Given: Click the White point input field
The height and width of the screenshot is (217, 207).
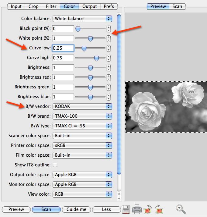Looking at the screenshot, I should (x=63, y=38).
